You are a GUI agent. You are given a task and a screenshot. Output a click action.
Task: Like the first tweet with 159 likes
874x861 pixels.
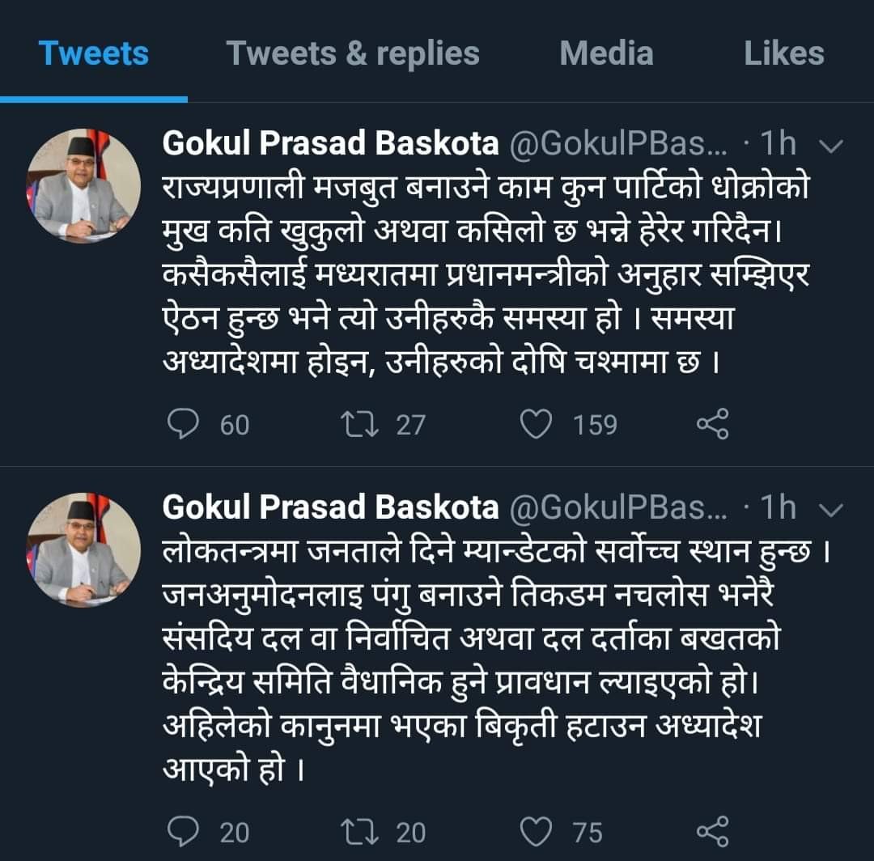pyautogui.click(x=536, y=425)
